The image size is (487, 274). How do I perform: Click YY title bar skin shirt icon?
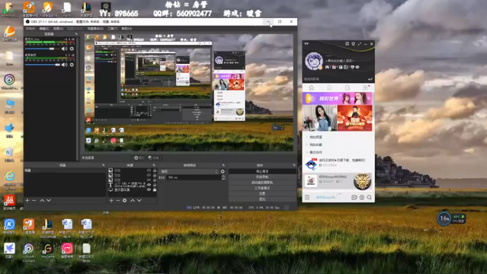point(353,44)
